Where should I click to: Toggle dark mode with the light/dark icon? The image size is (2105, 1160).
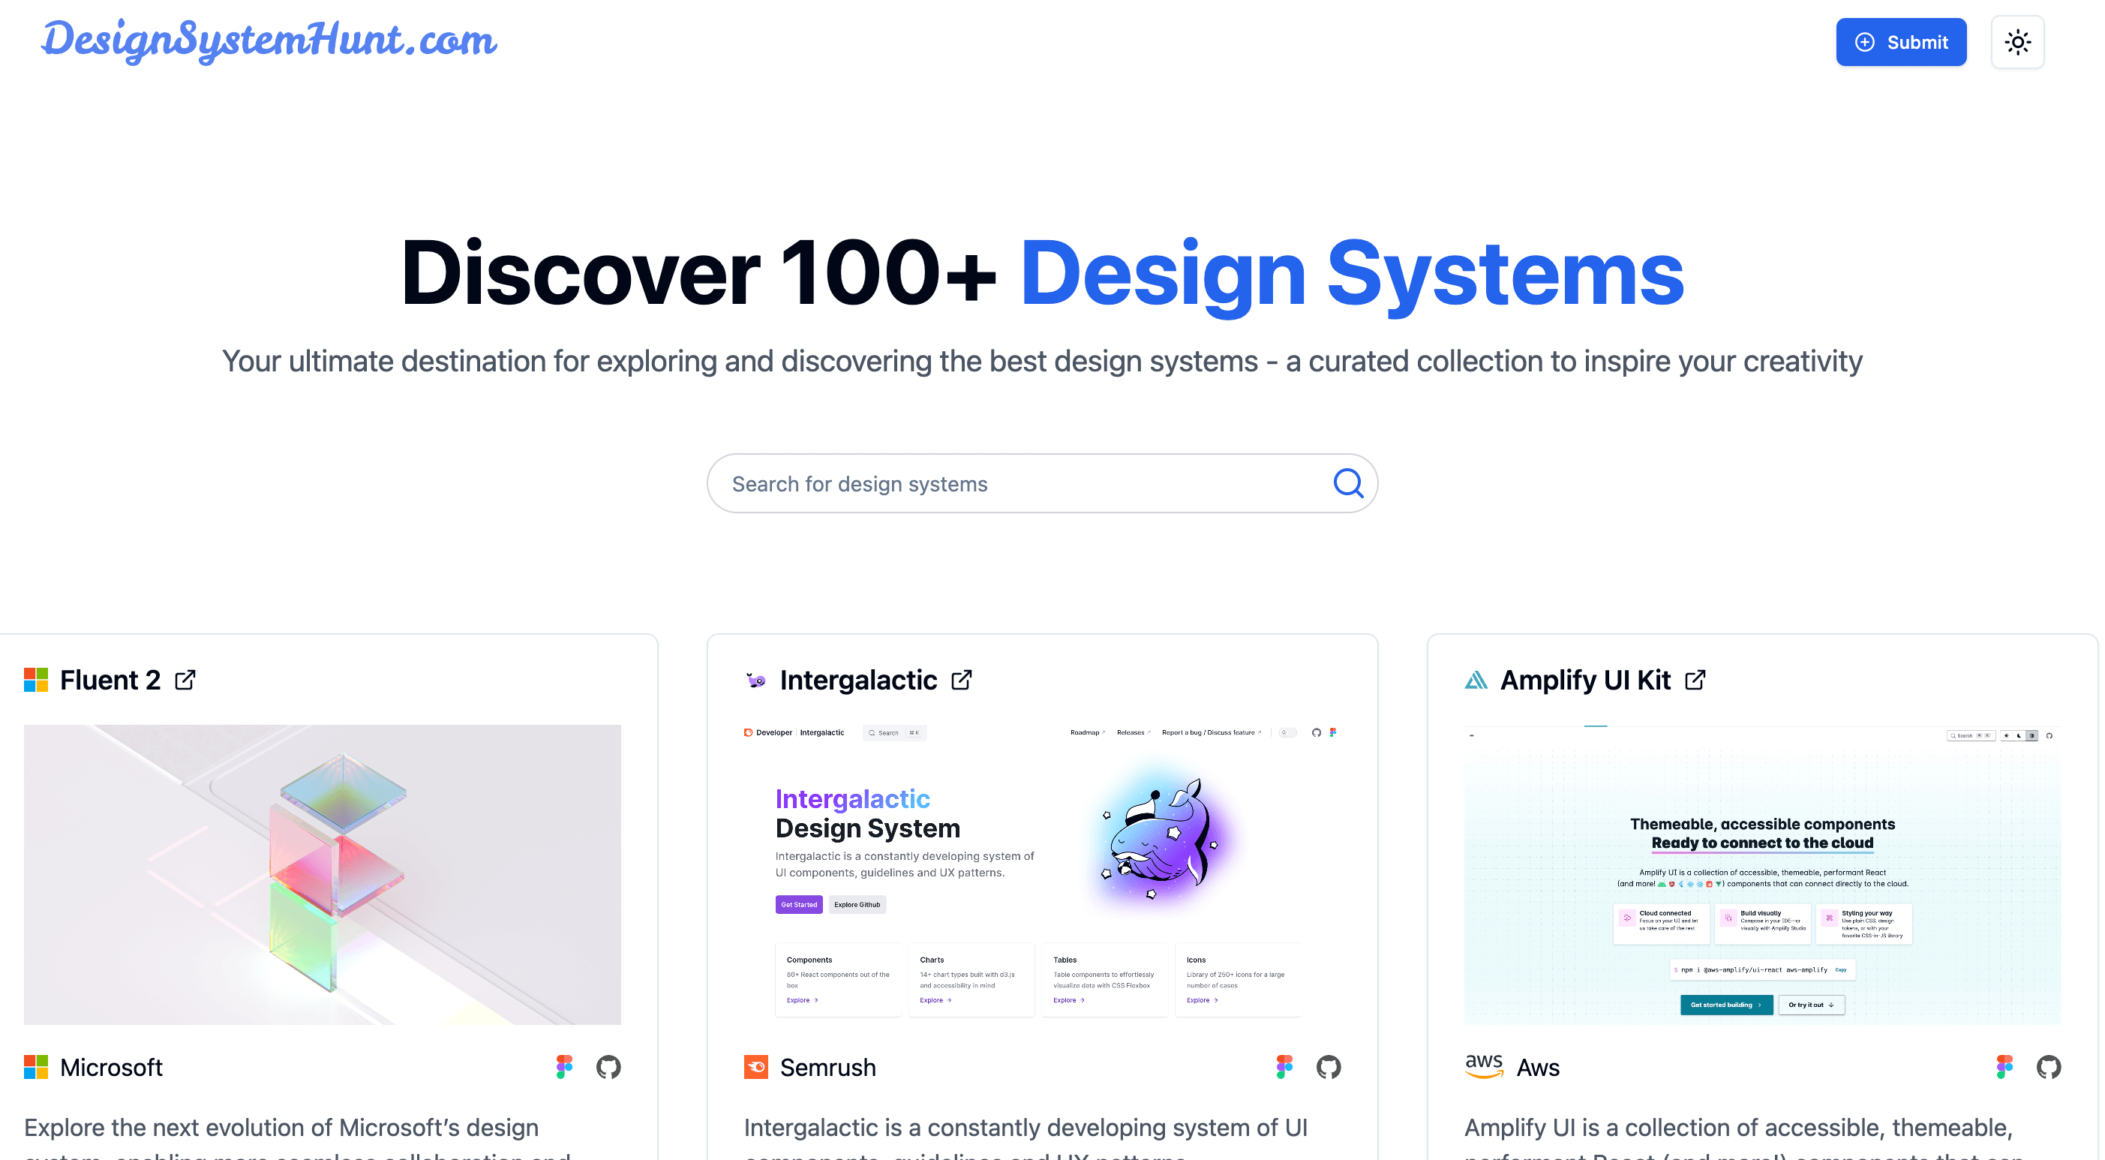(2018, 41)
